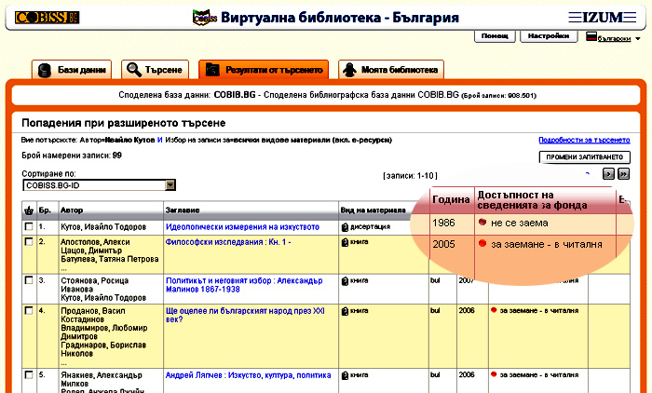Click the книга icon in record 2
Image resolution: width=652 pixels, height=393 pixels.
tap(345, 242)
